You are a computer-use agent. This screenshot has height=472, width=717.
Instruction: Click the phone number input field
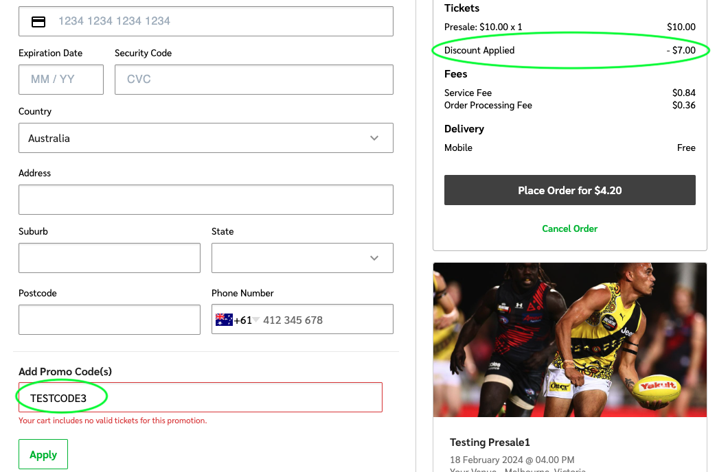[323, 320]
